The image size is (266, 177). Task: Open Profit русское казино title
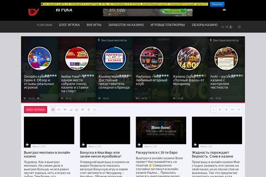pyautogui.click(x=223, y=82)
